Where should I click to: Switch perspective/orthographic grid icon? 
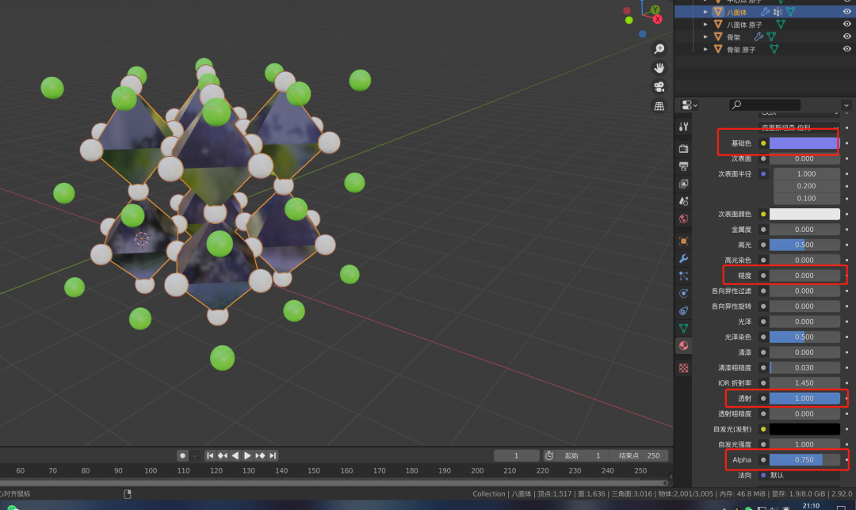click(x=659, y=106)
